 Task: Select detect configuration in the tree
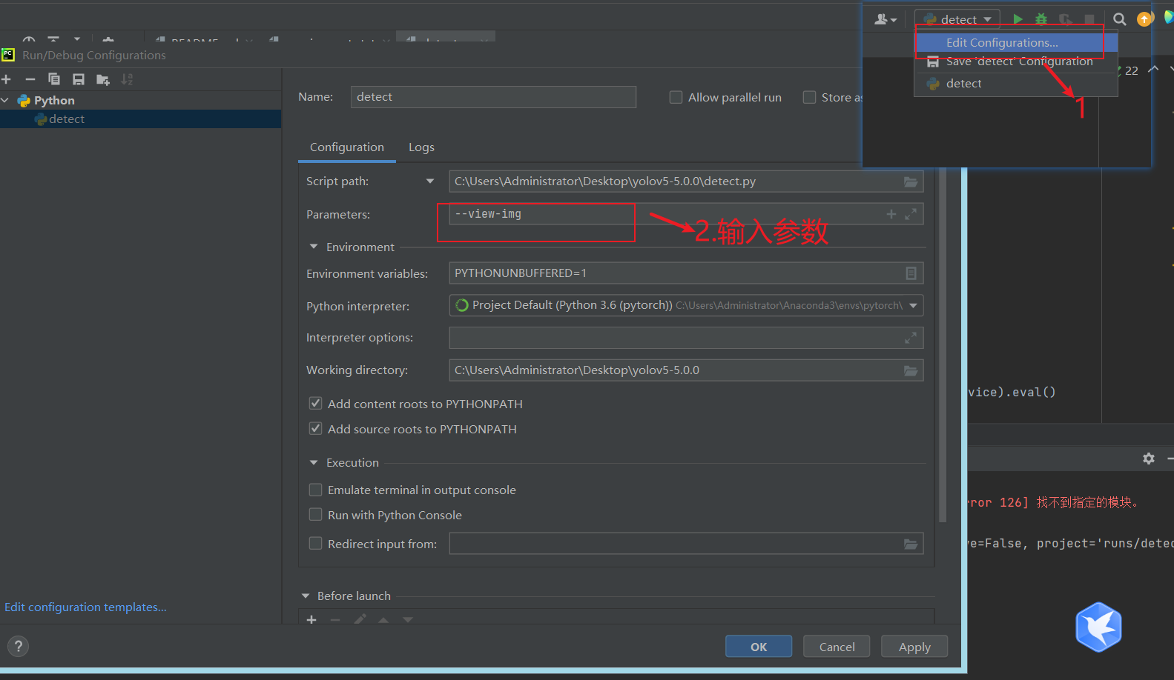coord(140,119)
